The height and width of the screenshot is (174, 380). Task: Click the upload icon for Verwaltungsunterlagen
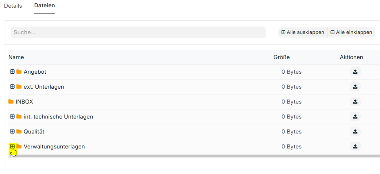tap(355, 147)
